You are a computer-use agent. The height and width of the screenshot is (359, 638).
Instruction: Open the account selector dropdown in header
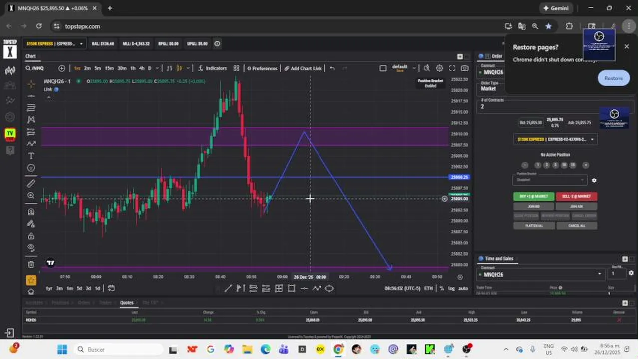tap(55, 44)
